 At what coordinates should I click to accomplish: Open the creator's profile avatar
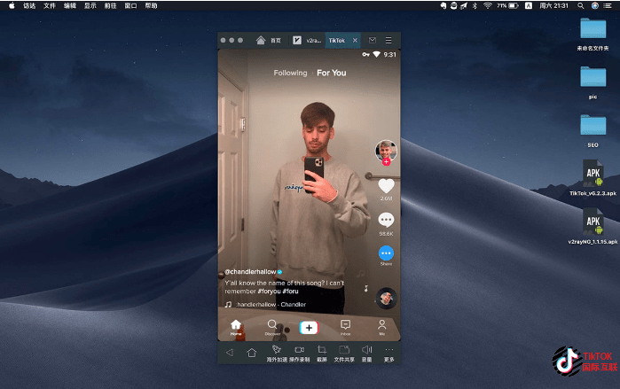[386, 150]
